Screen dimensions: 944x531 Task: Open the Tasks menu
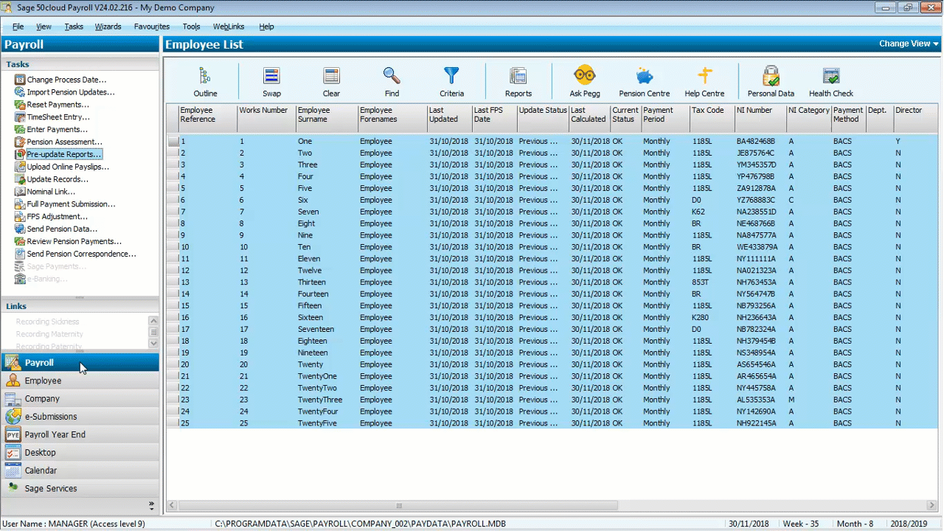(74, 27)
